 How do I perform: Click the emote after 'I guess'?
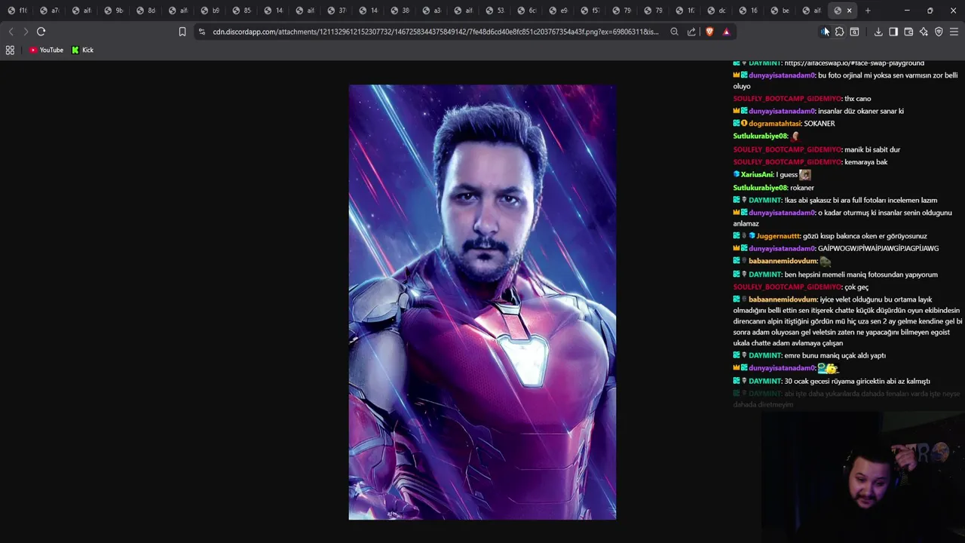805,175
